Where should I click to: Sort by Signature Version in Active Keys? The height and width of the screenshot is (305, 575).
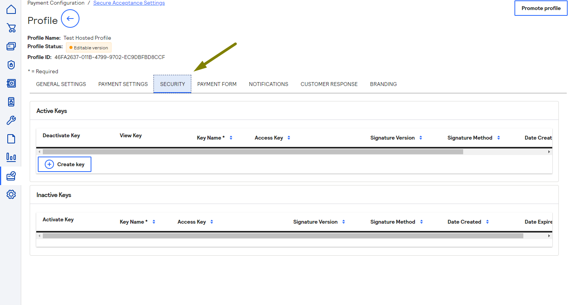[x=420, y=137]
